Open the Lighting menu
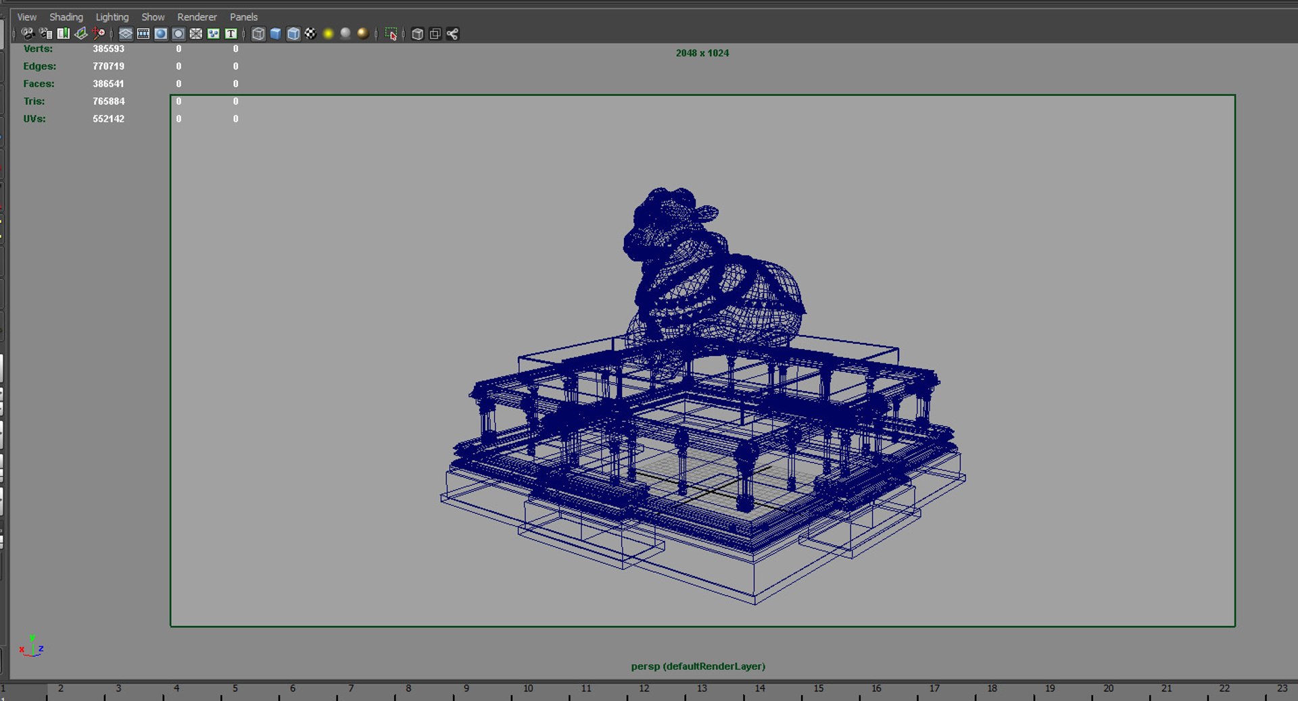This screenshot has width=1298, height=701. (x=112, y=17)
